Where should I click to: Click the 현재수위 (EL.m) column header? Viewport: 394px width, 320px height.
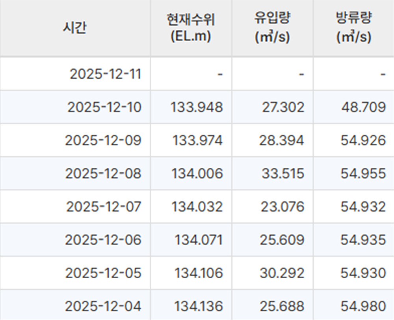191,28
